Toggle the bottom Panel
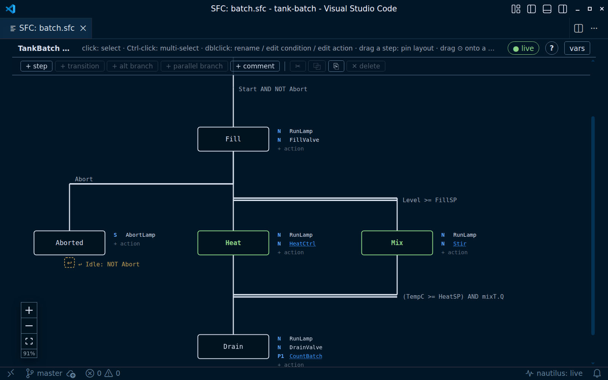 [547, 9]
